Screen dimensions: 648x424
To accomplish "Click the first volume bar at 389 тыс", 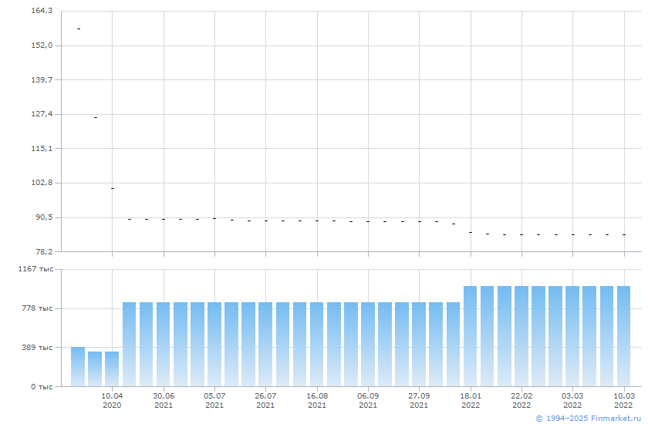I will tap(78, 367).
